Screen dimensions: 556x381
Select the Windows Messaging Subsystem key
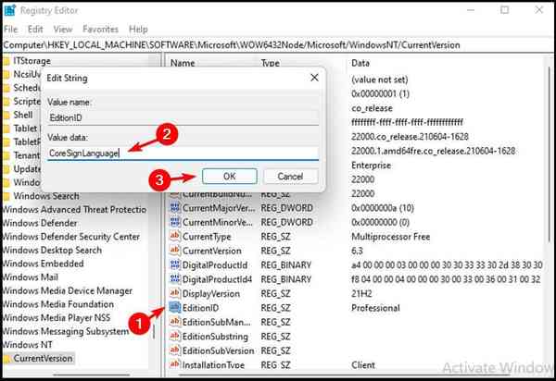click(x=66, y=331)
